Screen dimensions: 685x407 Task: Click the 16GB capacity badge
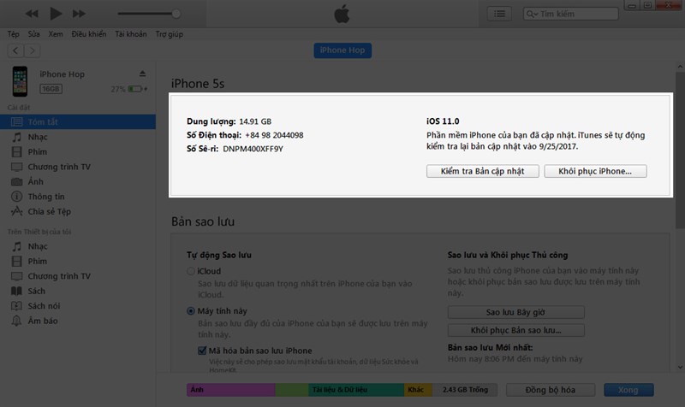tap(51, 89)
